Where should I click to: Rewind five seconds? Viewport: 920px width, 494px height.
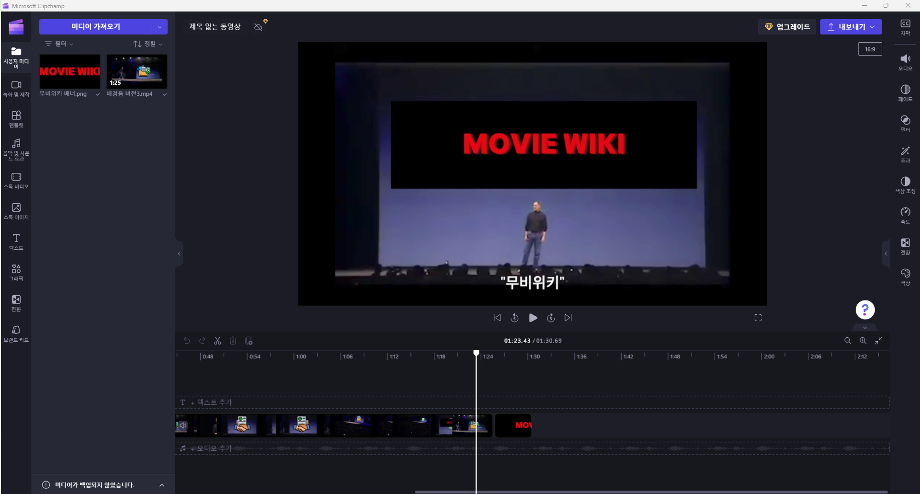tap(515, 318)
